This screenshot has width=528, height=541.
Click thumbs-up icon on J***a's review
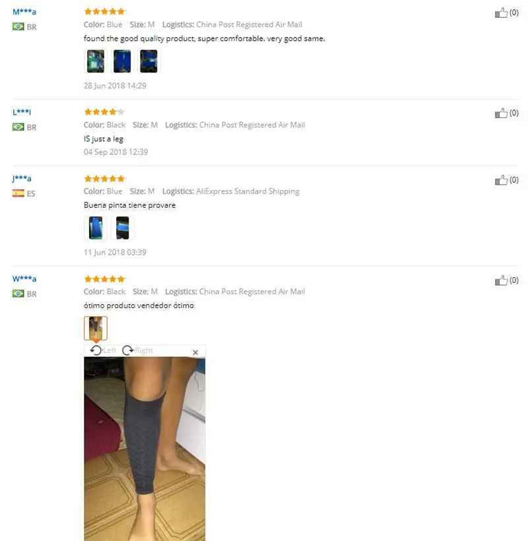click(x=501, y=180)
